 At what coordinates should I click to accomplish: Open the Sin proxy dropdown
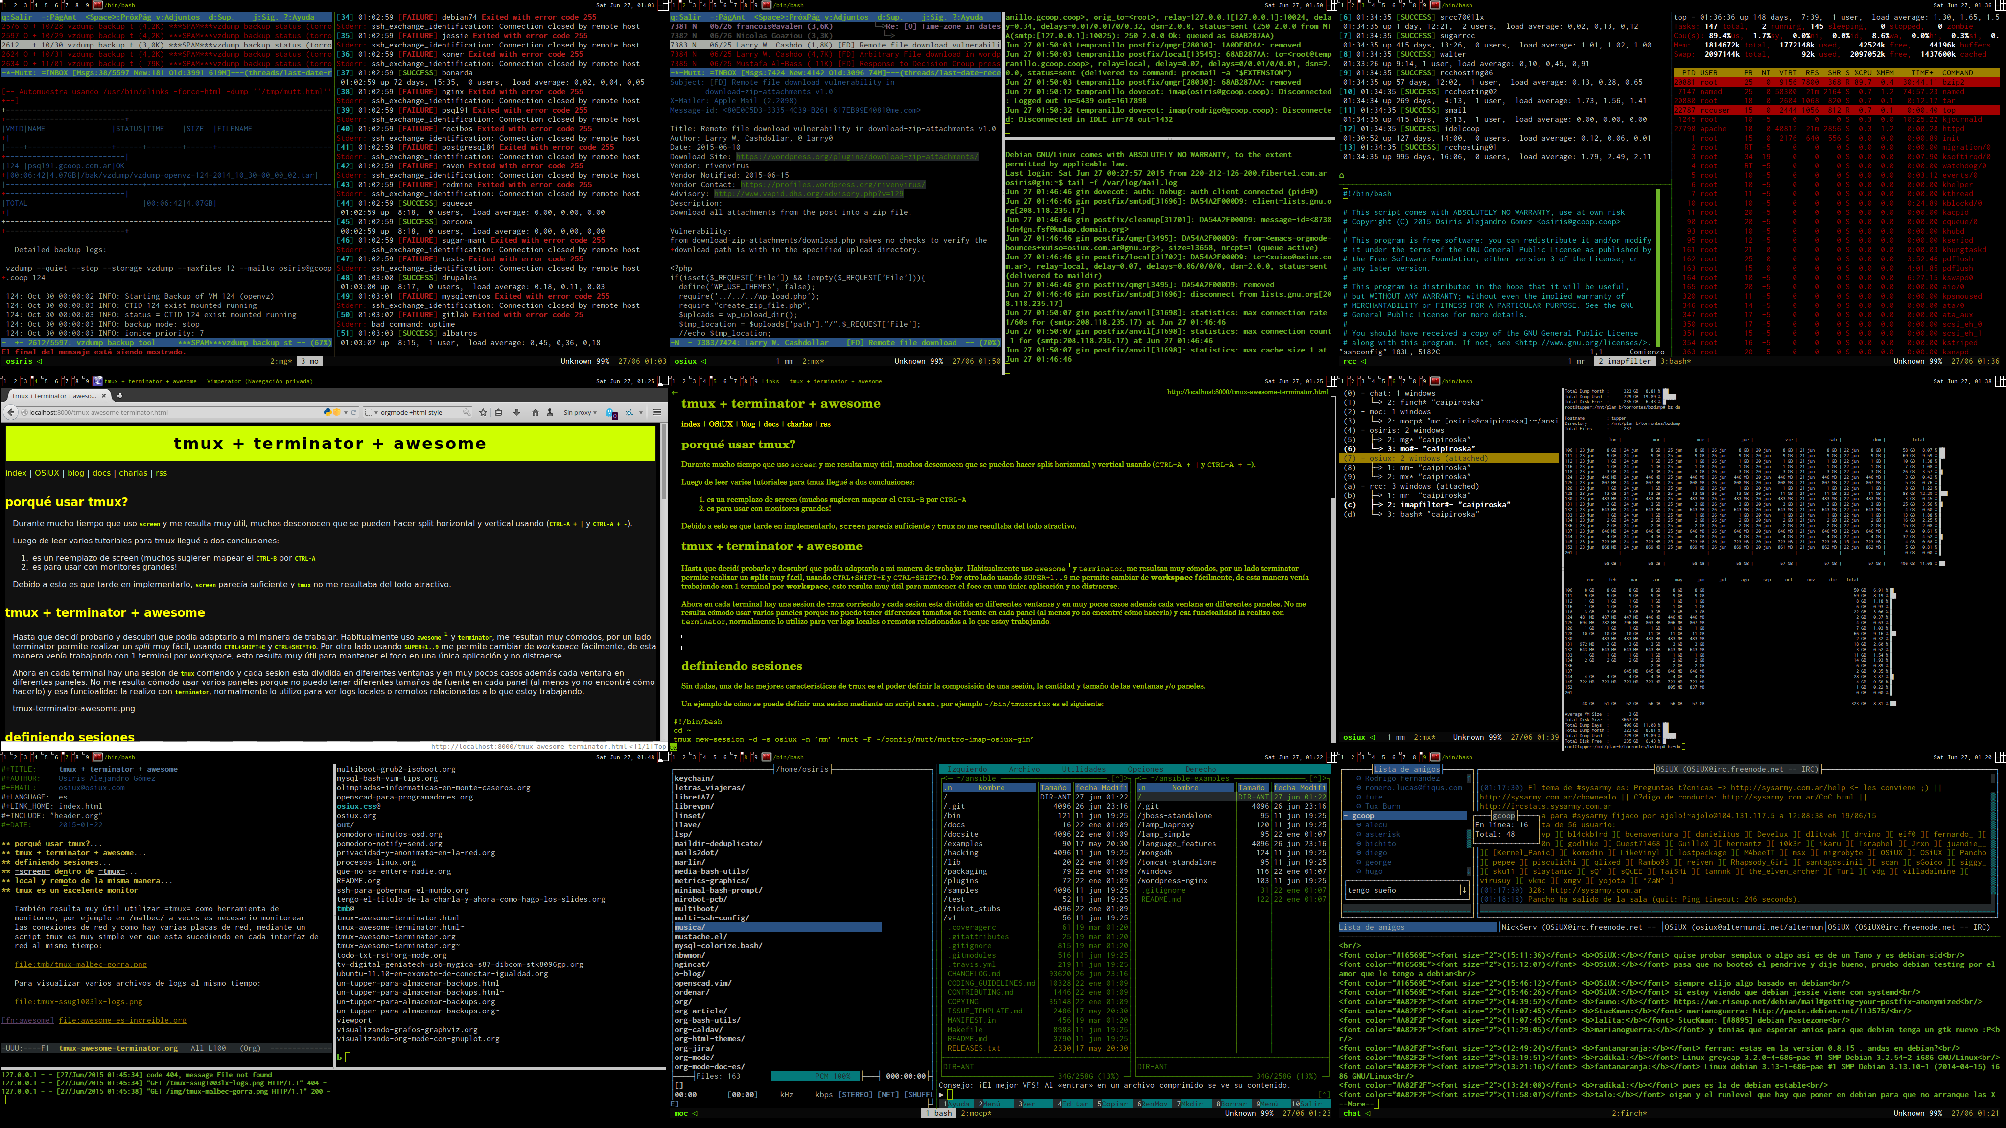coord(580,412)
